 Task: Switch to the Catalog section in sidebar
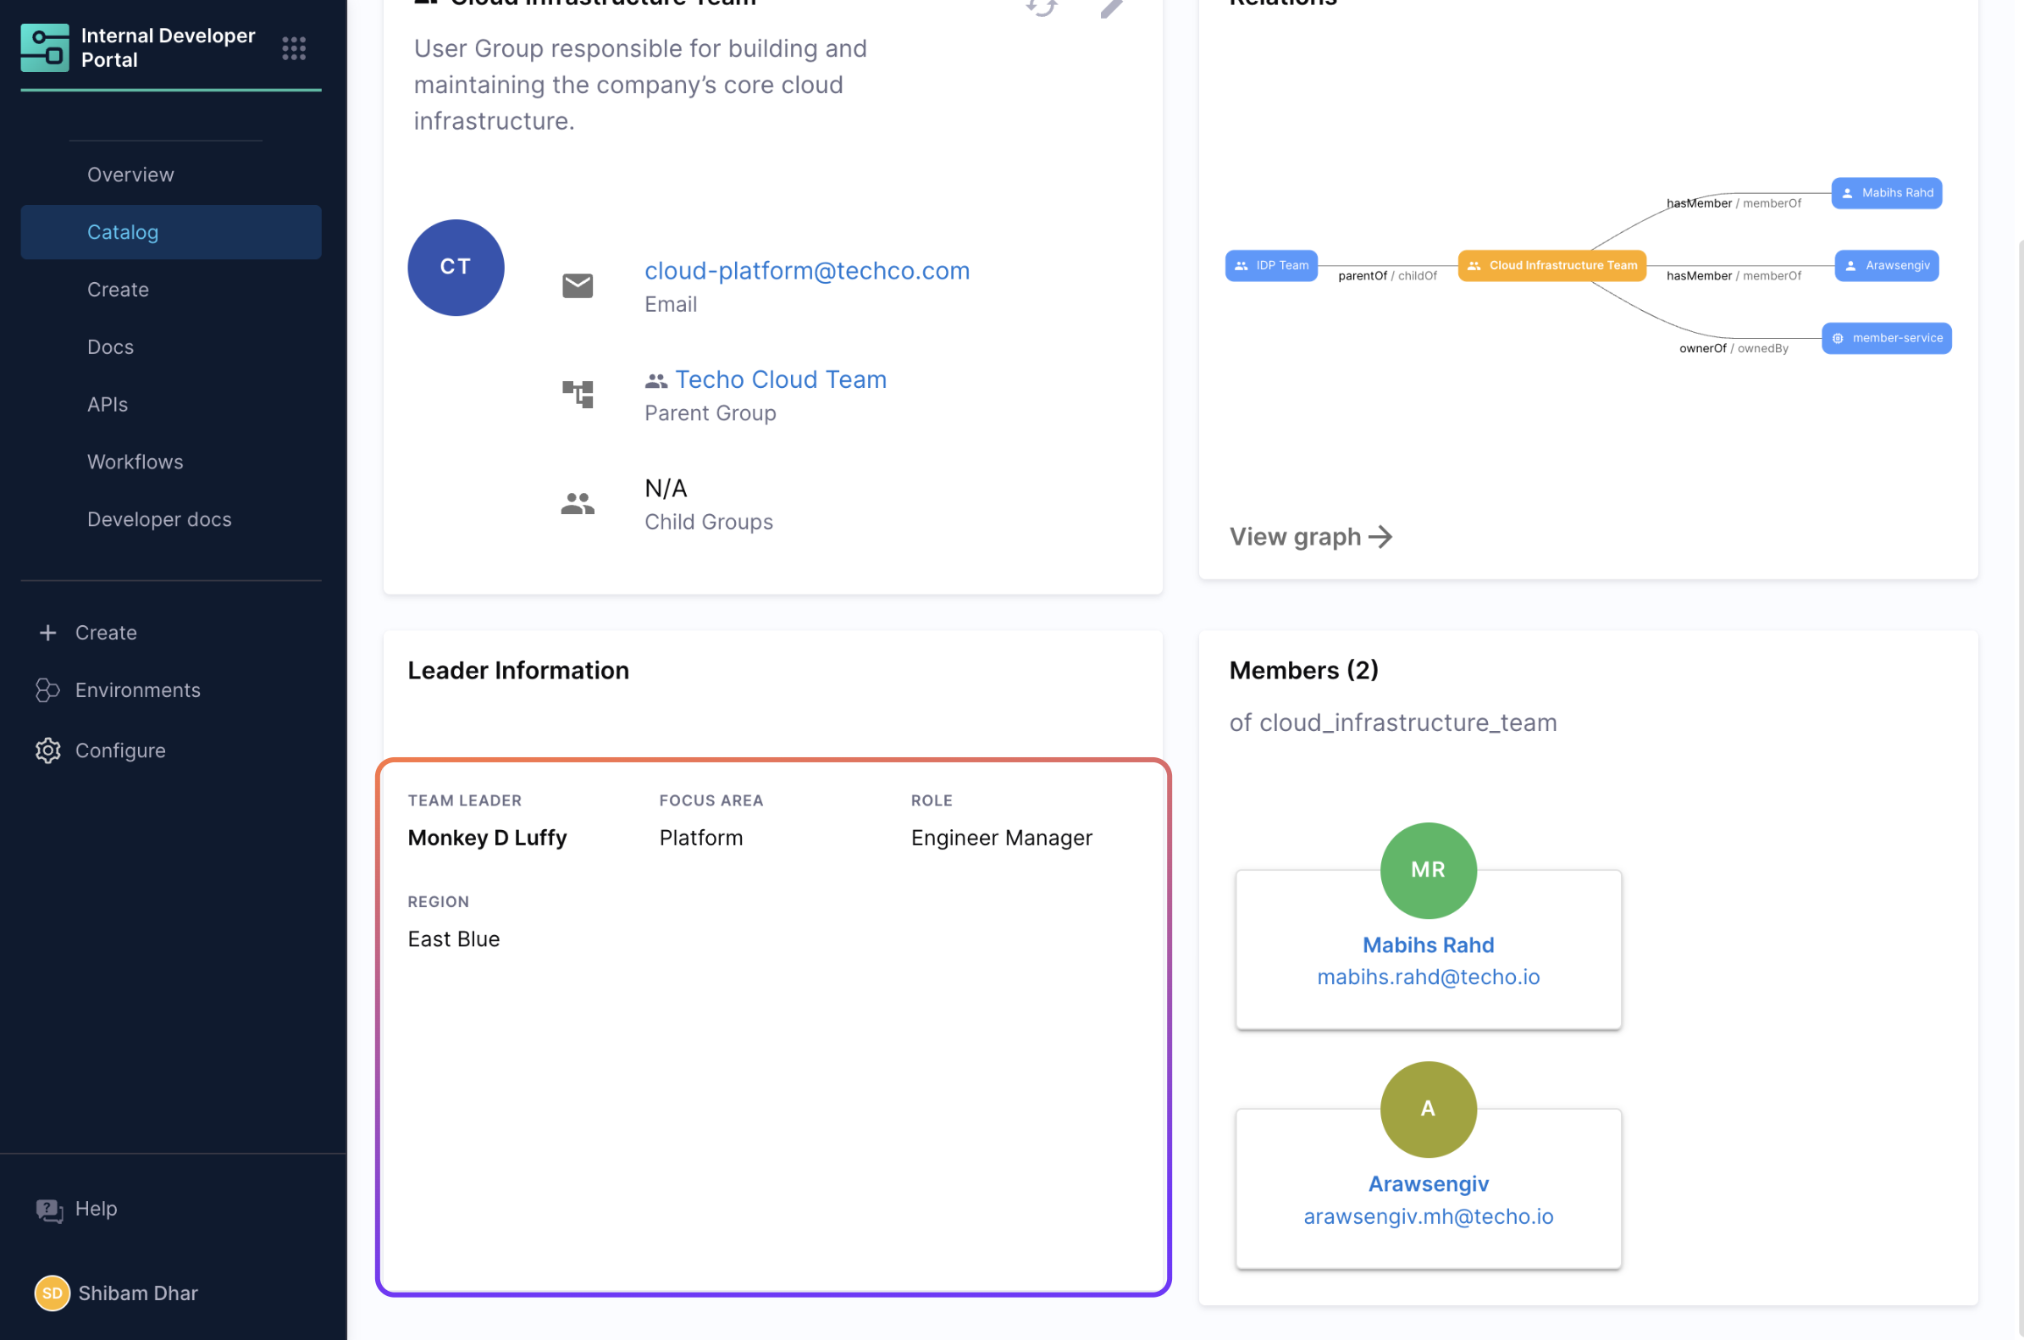point(122,231)
